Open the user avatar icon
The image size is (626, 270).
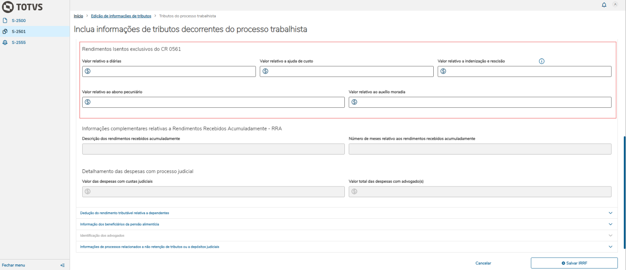click(615, 5)
